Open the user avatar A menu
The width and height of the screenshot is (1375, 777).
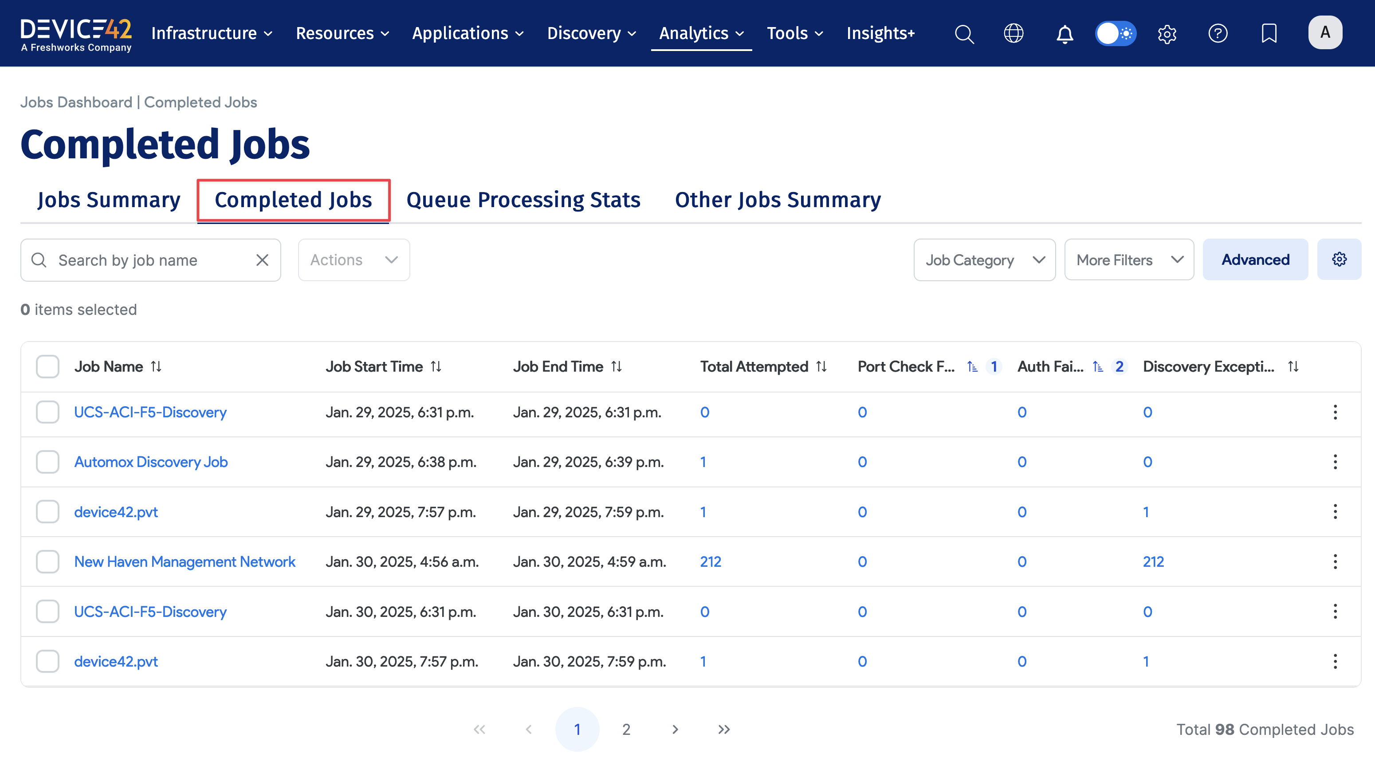(x=1325, y=32)
